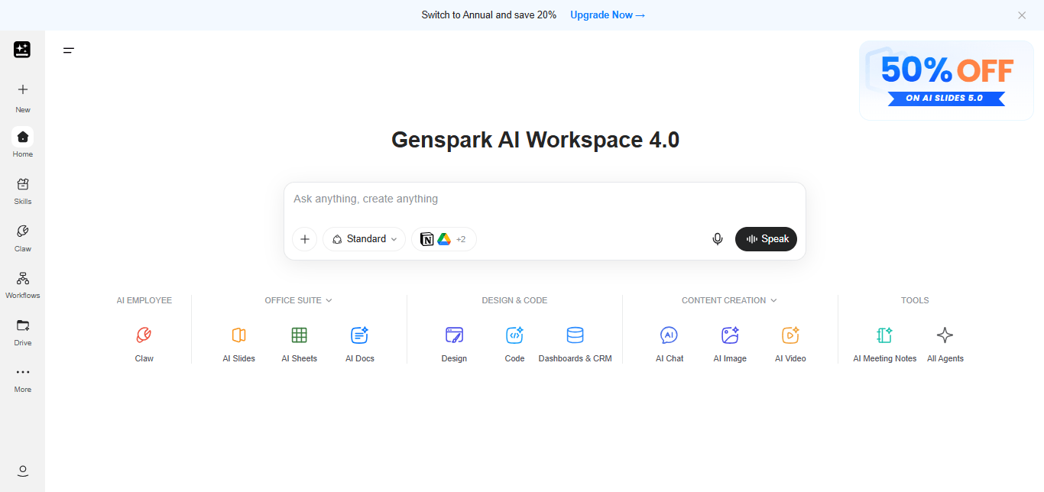Click the AI EMPLOYEE section label
Screen dimensions: 1044x492
[x=144, y=300]
